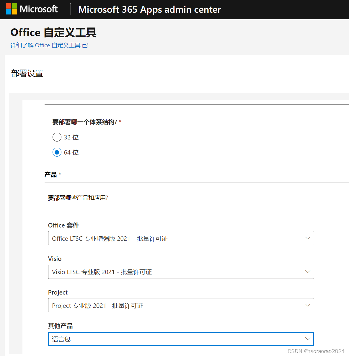The image size is (349, 356).
Task: Click the Project field label
Action: click(x=58, y=292)
